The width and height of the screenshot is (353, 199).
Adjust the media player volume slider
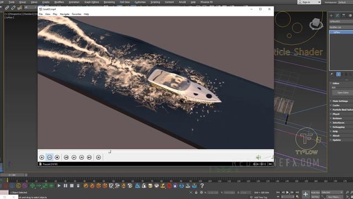click(268, 157)
